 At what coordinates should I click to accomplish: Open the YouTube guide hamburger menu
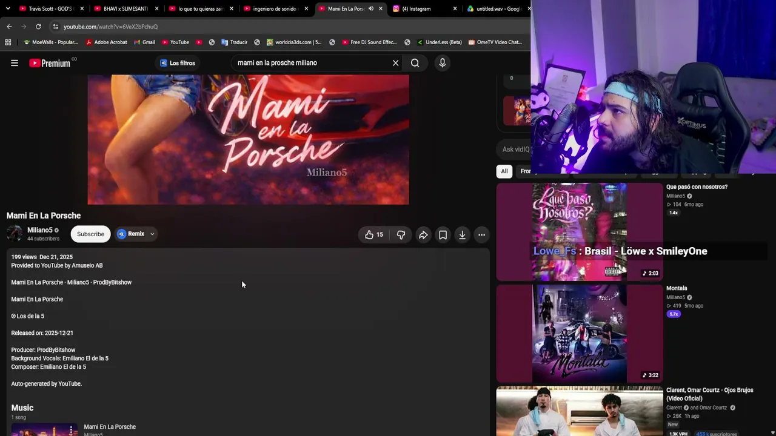point(15,63)
